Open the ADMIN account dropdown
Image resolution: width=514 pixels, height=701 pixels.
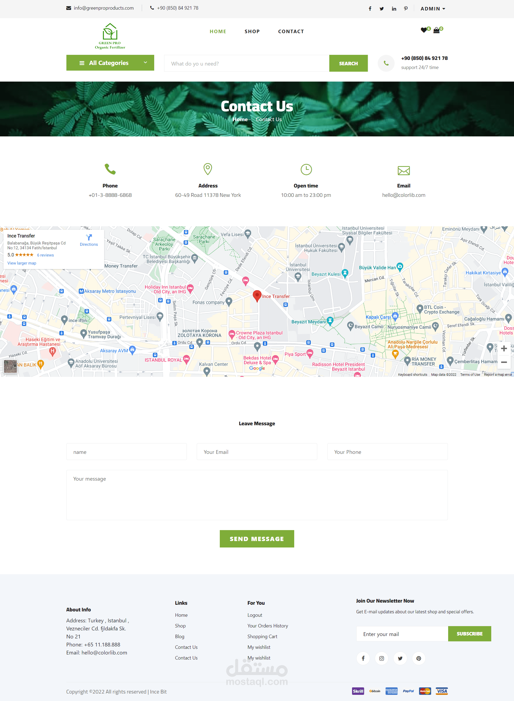click(x=432, y=9)
